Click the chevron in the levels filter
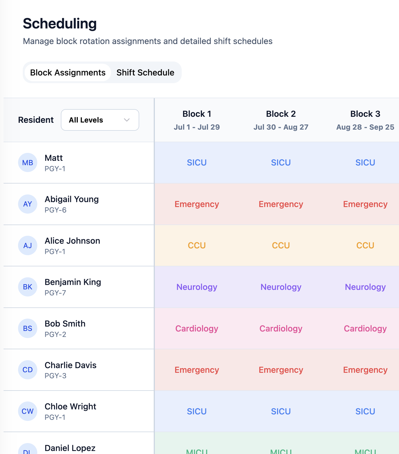The image size is (399, 454). [127, 120]
